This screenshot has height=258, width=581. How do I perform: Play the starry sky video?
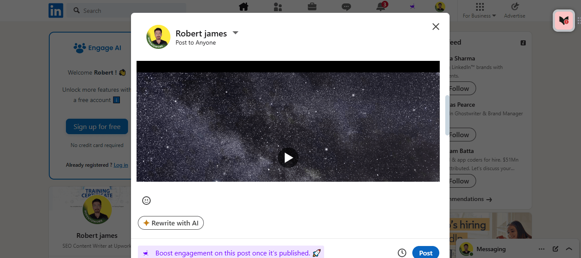(x=288, y=157)
